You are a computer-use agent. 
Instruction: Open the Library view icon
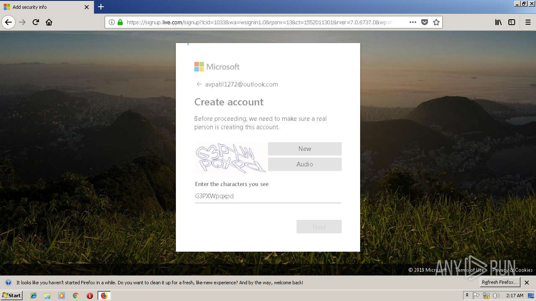[498, 22]
